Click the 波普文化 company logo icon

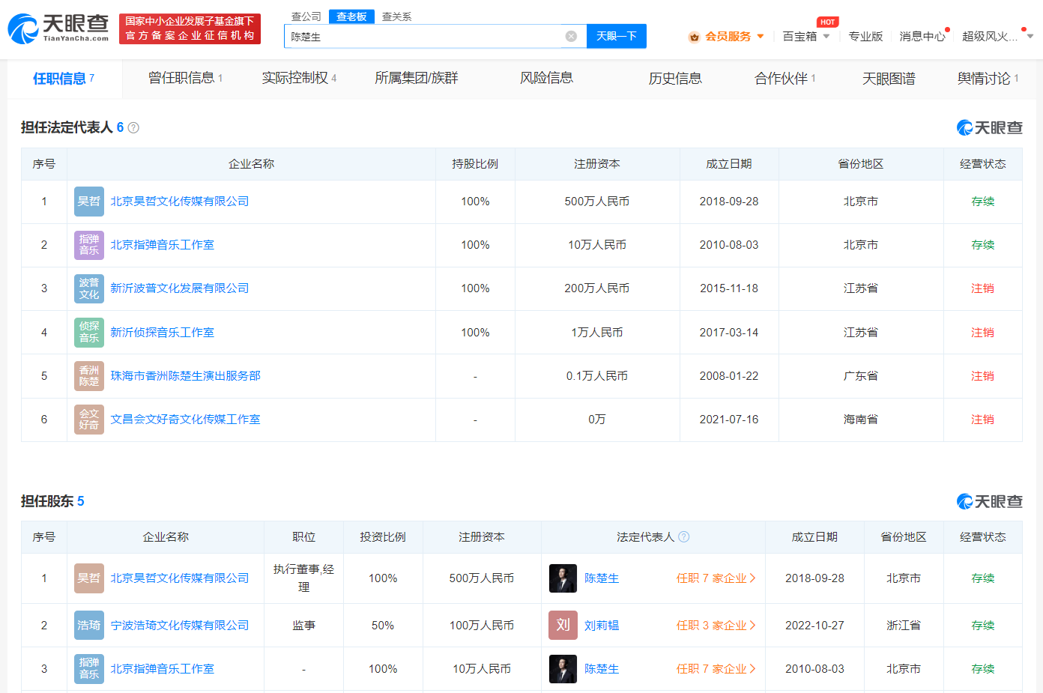point(89,288)
